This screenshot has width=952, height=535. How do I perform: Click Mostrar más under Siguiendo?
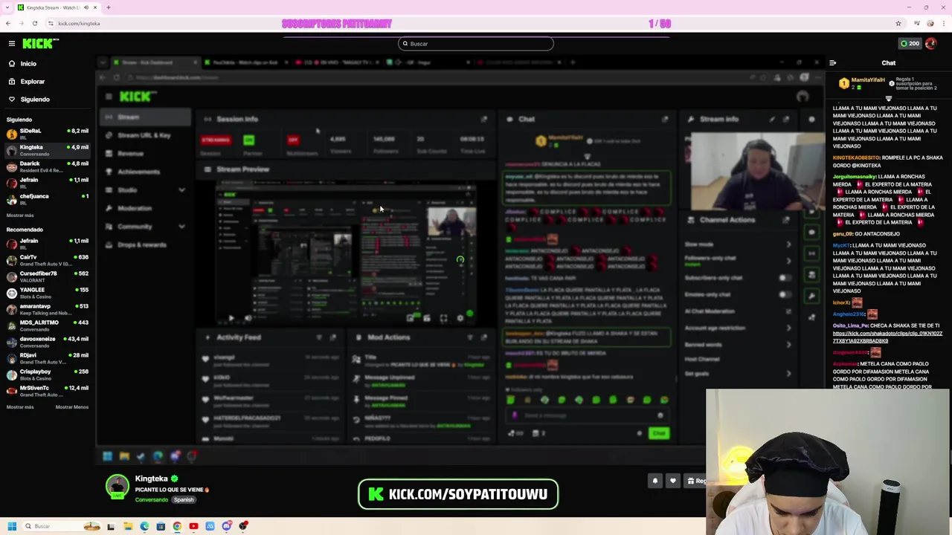20,215
